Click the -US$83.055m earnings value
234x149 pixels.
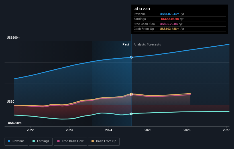coord(169,19)
